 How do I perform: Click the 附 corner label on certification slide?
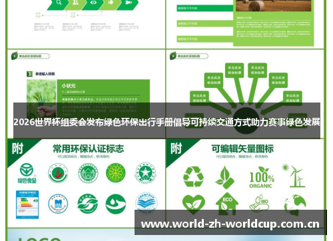click(17, 148)
